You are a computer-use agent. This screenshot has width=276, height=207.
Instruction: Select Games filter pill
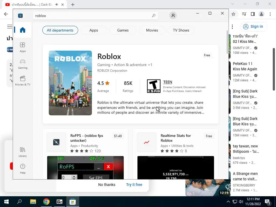click(123, 30)
